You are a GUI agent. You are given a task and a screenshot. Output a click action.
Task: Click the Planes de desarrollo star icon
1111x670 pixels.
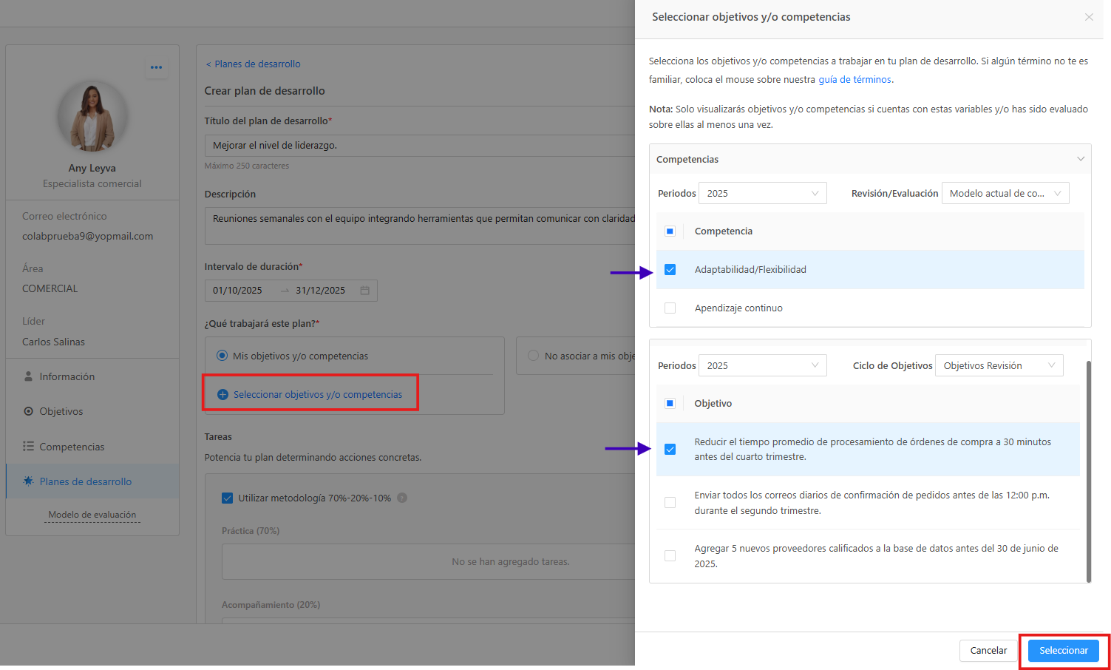point(28,481)
